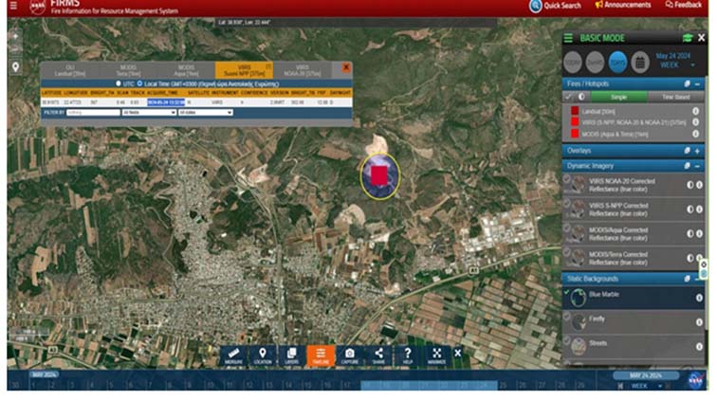Image resolution: width=717 pixels, height=401 pixels.
Task: Switch to VIIRS NOAA-20 tab
Action: [303, 70]
